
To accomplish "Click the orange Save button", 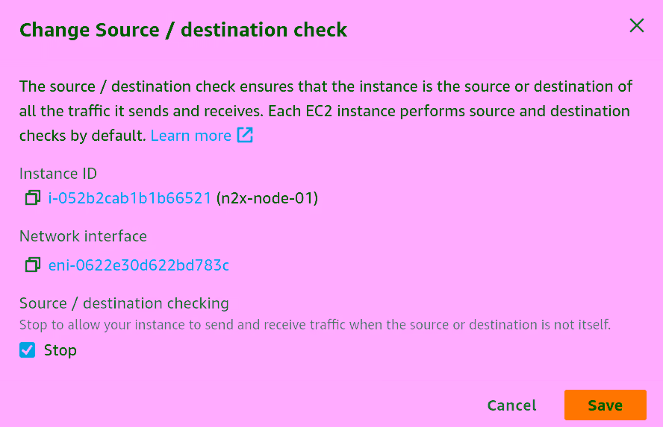I will (605, 405).
